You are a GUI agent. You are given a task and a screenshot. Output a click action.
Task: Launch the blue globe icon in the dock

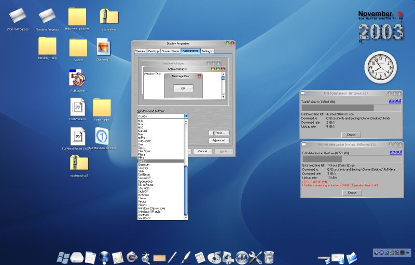pyautogui.click(x=104, y=257)
